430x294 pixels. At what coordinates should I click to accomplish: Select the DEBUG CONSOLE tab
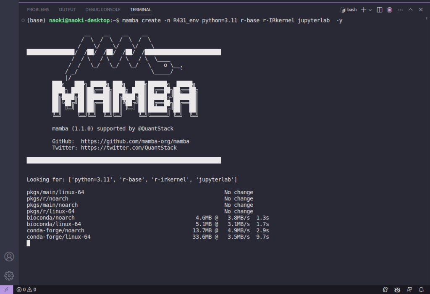[103, 10]
